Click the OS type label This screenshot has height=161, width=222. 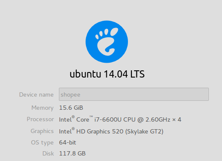[x=42, y=143]
